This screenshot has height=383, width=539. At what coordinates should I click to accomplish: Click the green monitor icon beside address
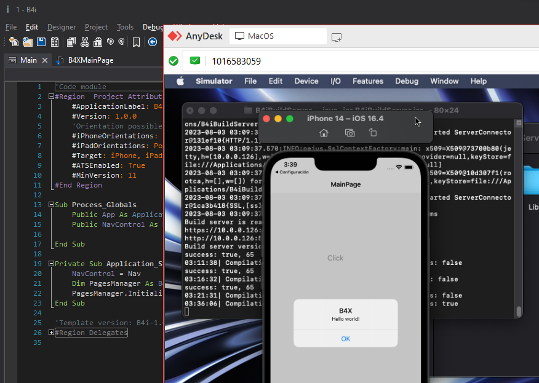click(195, 61)
